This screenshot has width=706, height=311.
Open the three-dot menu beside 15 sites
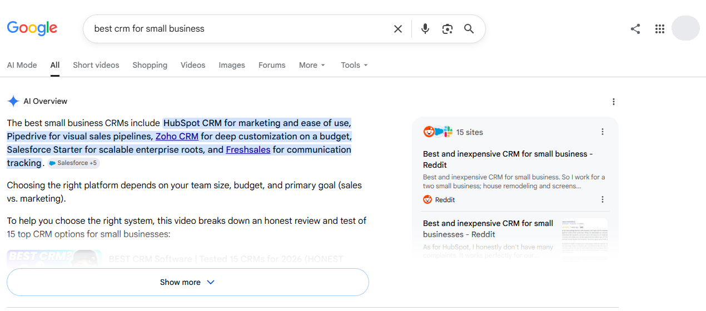pos(603,132)
